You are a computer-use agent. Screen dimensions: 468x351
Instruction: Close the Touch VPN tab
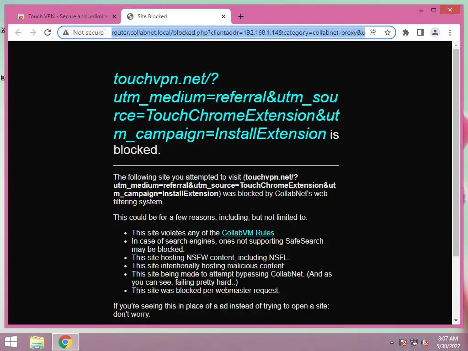(114, 17)
